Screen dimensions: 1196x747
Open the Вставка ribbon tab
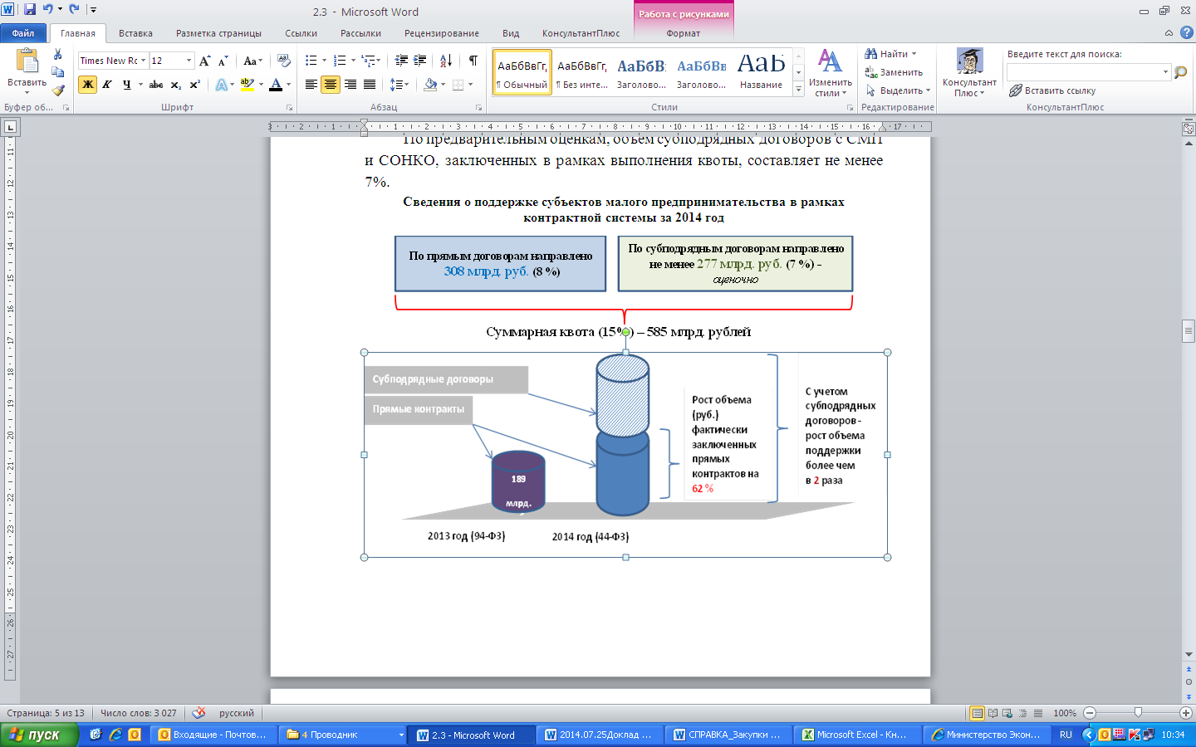(135, 33)
